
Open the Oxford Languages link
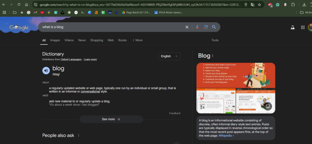coord(71,60)
